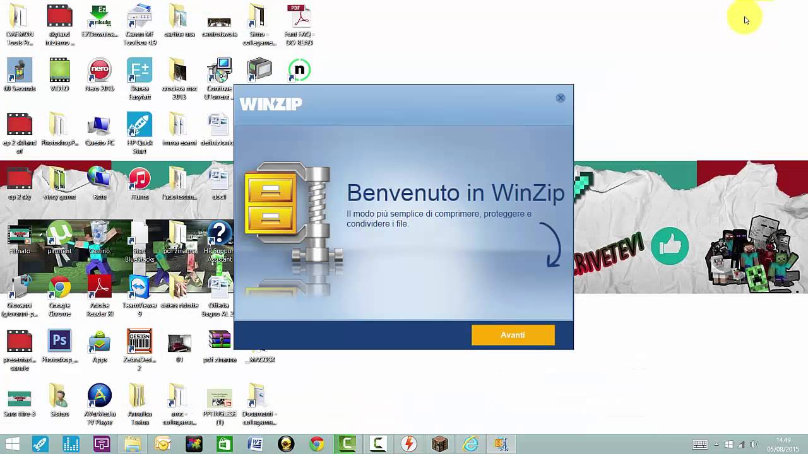Click the yellow Avanti button
The image size is (808, 454).
513,335
